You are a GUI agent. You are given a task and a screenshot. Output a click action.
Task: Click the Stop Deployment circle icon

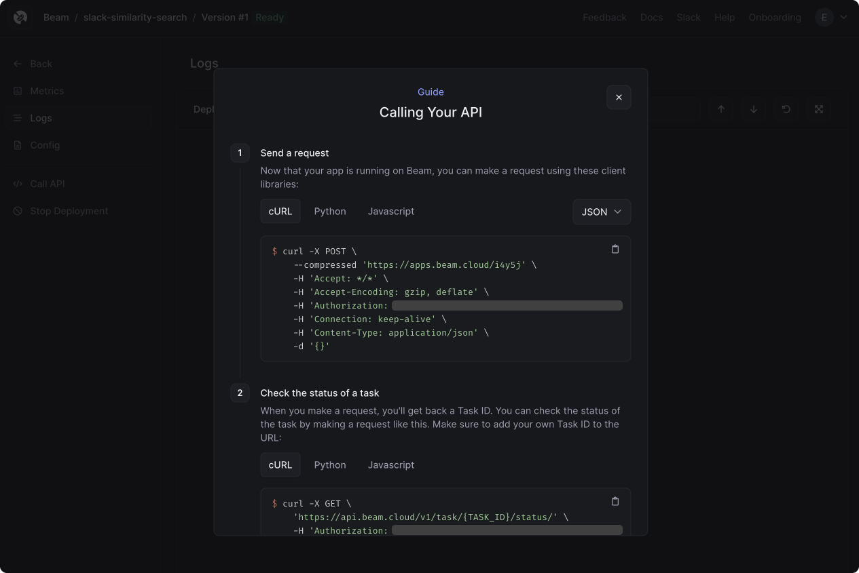pyautogui.click(x=18, y=211)
